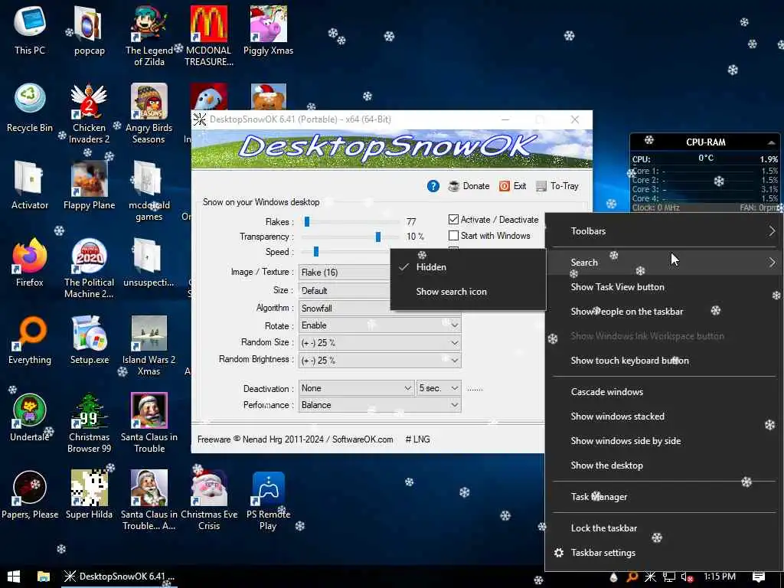
Task: Select the Recycle Bin desktop icon
Action: (x=30, y=108)
